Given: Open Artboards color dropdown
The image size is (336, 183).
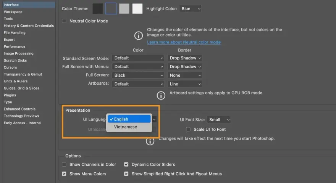Looking at the screenshot, I should click(138, 84).
